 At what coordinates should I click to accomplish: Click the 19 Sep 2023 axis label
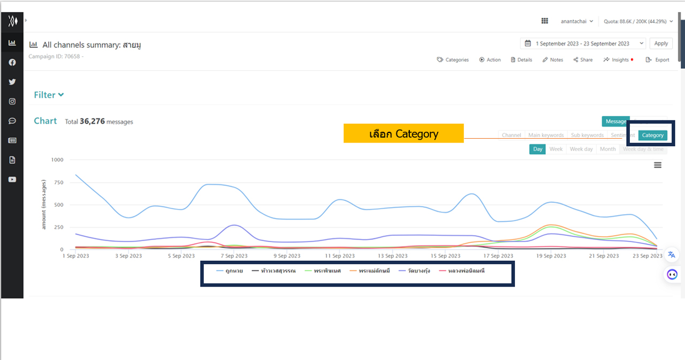click(x=551, y=256)
